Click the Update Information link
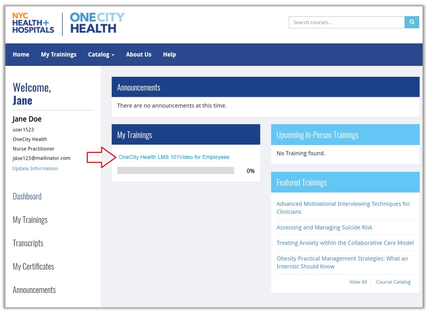This screenshot has width=428, height=312. tap(35, 169)
